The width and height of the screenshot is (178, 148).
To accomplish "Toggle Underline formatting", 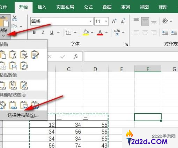I will [52, 32].
